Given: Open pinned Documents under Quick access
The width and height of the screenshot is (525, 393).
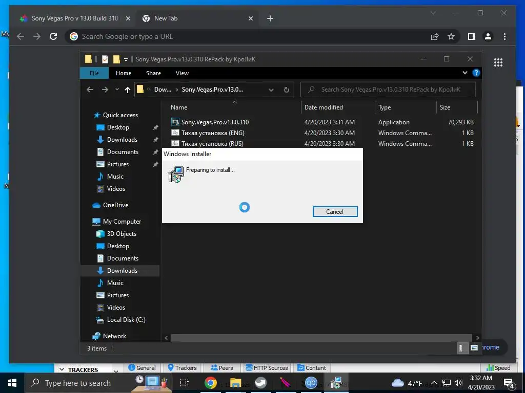Looking at the screenshot, I should 123,151.
